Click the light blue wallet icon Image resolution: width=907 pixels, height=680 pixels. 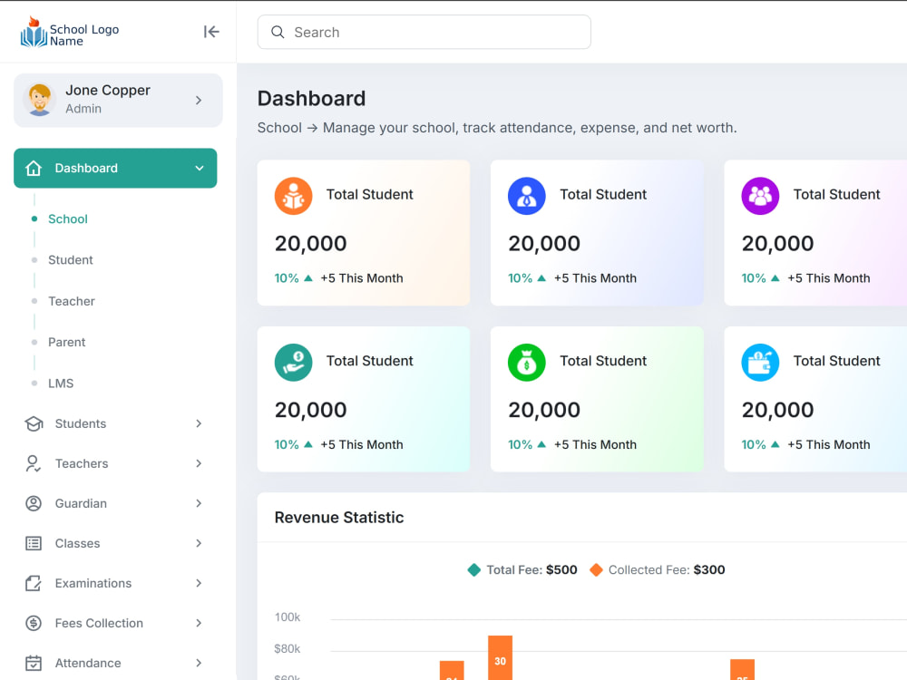[x=760, y=363]
